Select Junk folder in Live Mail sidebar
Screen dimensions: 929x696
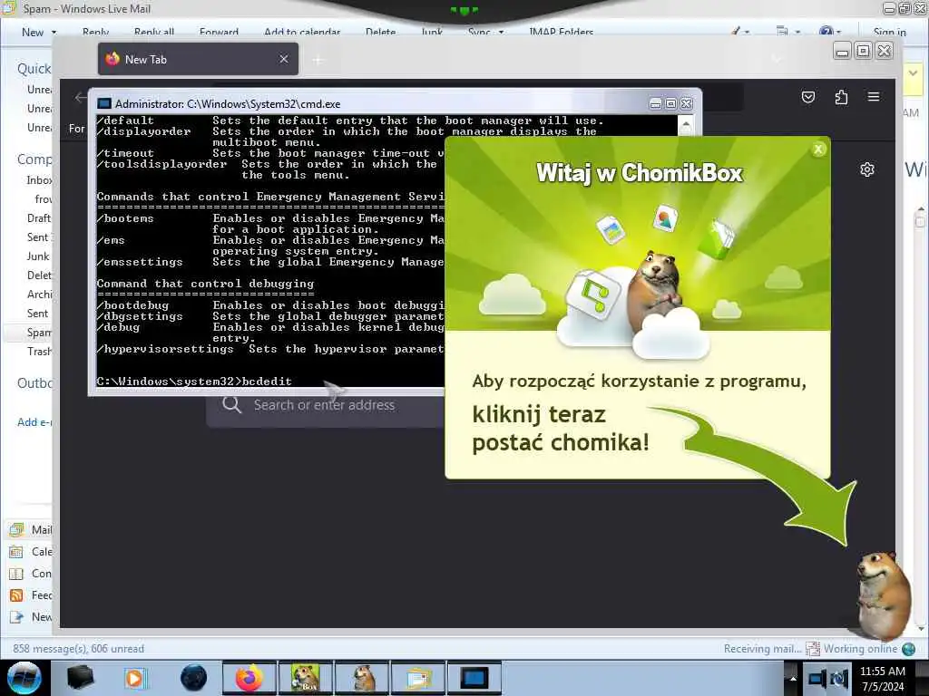click(x=38, y=256)
